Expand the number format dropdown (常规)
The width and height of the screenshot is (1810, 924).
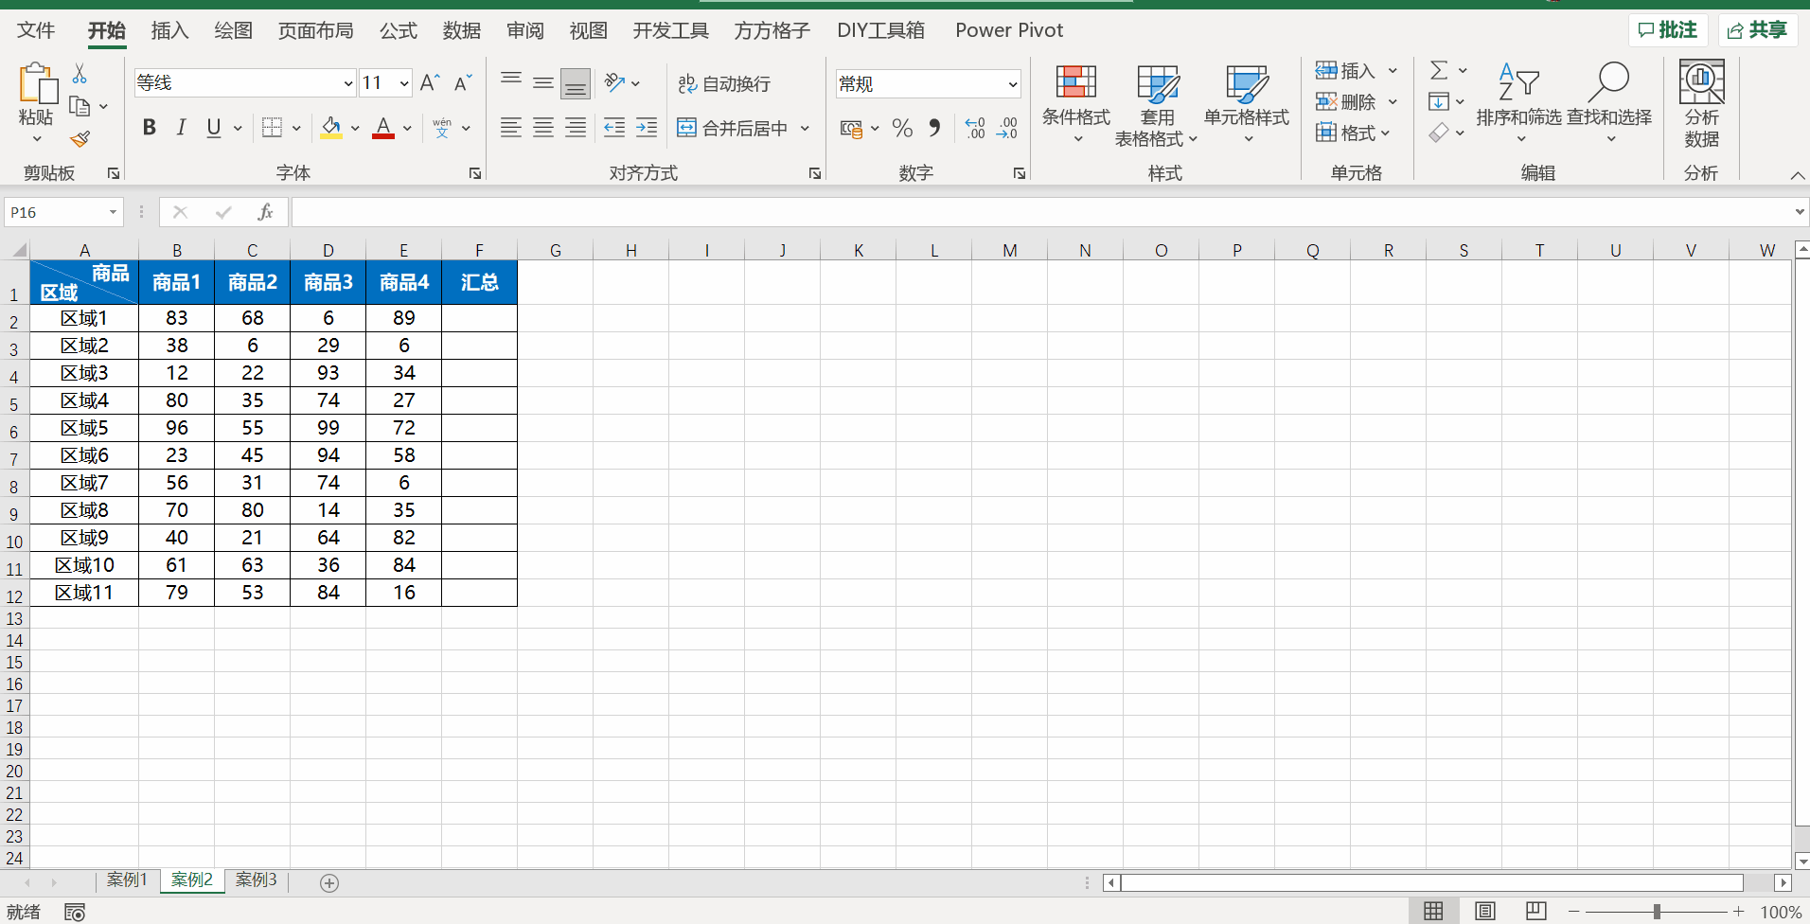click(1012, 84)
